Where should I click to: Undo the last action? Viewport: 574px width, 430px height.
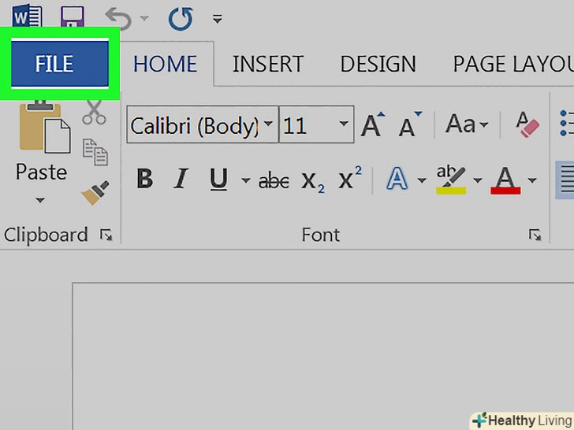(118, 19)
